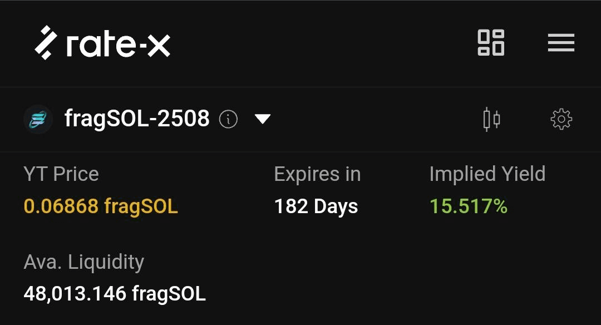Viewport: 601px width, 325px height.
Task: Click the Expires in label
Action: pos(317,174)
